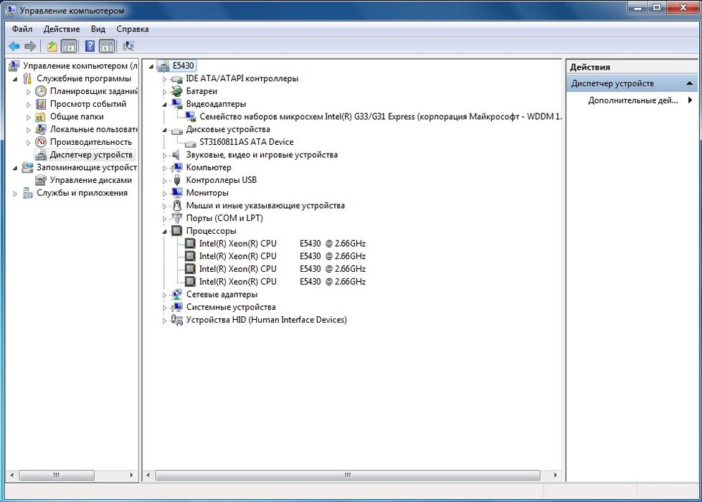Click left tree scrollbar left arrow
The image size is (702, 502).
[12, 475]
